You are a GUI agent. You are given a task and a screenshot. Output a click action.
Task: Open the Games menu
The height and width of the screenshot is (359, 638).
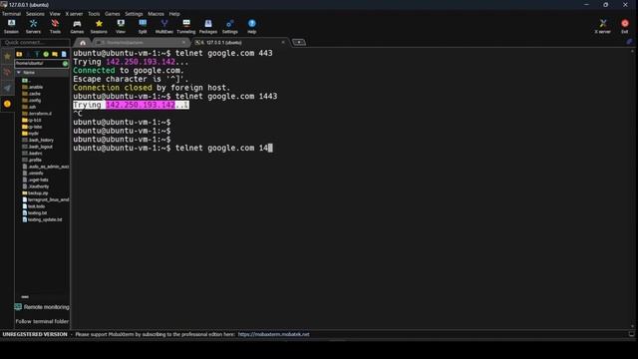[113, 14]
